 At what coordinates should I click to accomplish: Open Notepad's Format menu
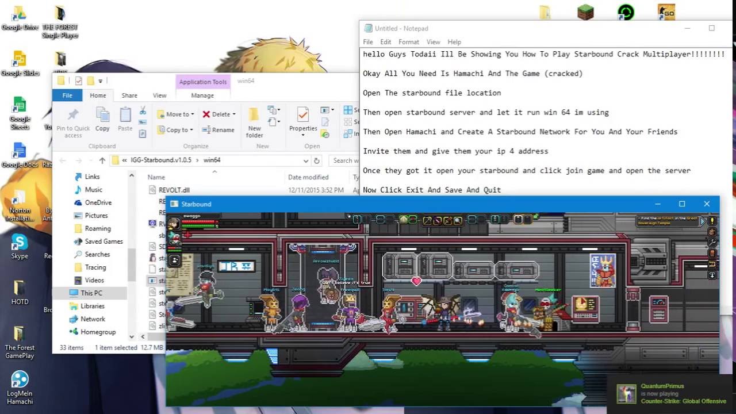(409, 42)
